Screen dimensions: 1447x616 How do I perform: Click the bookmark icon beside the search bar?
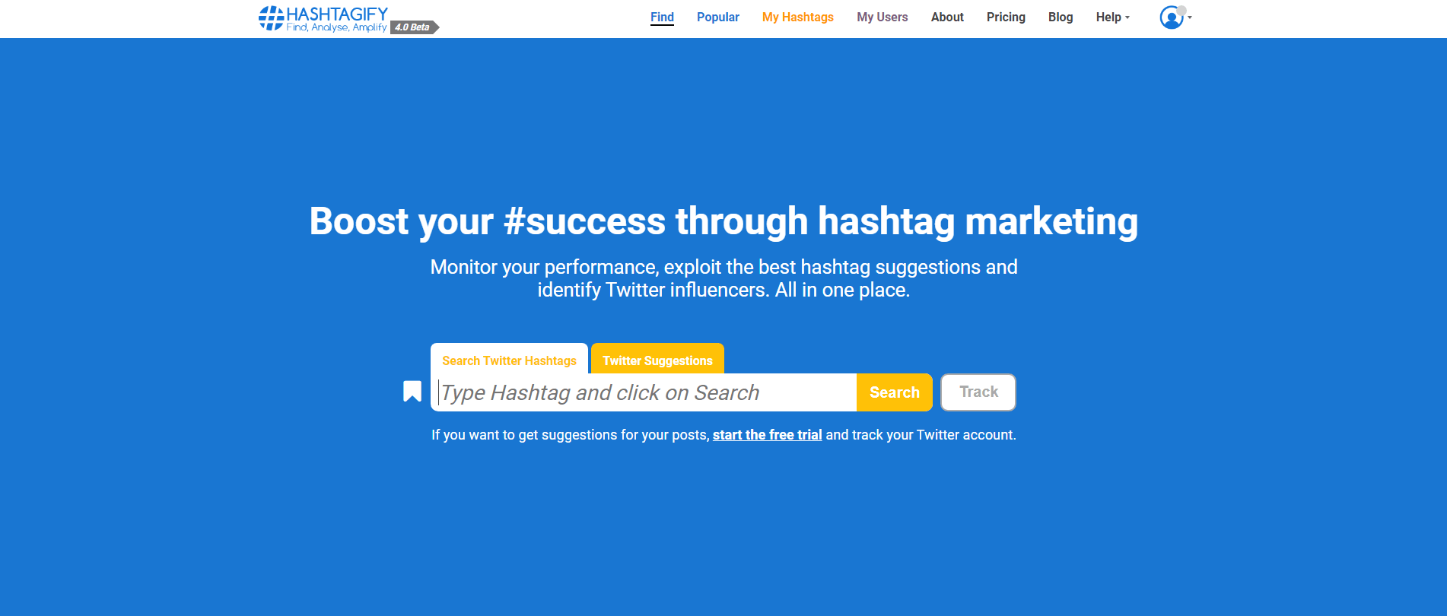coord(412,391)
